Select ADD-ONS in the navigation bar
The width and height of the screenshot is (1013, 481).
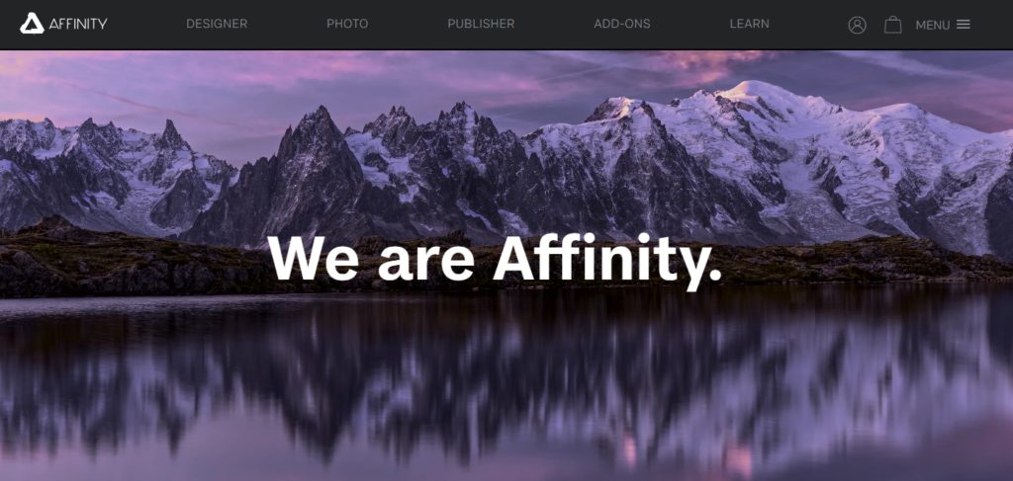pos(622,24)
